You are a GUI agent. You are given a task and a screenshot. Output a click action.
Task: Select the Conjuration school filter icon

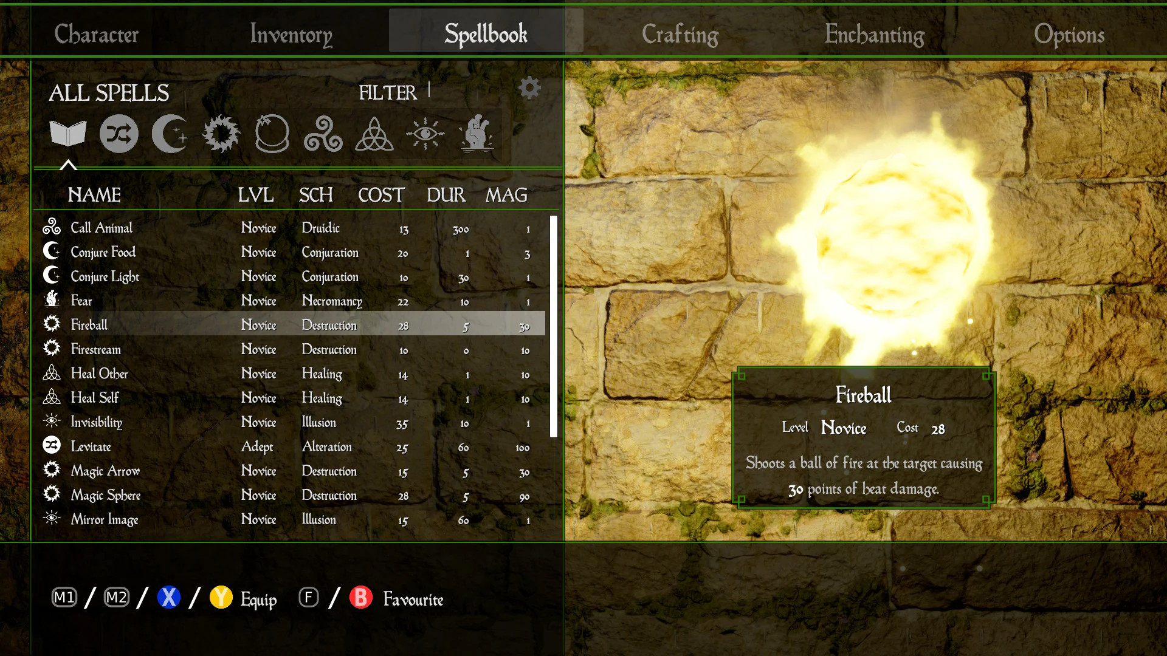point(168,134)
